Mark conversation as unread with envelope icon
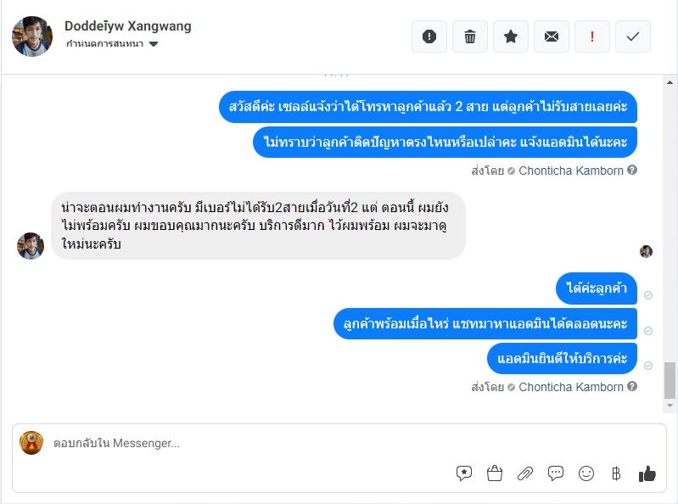678x504 pixels. (552, 36)
